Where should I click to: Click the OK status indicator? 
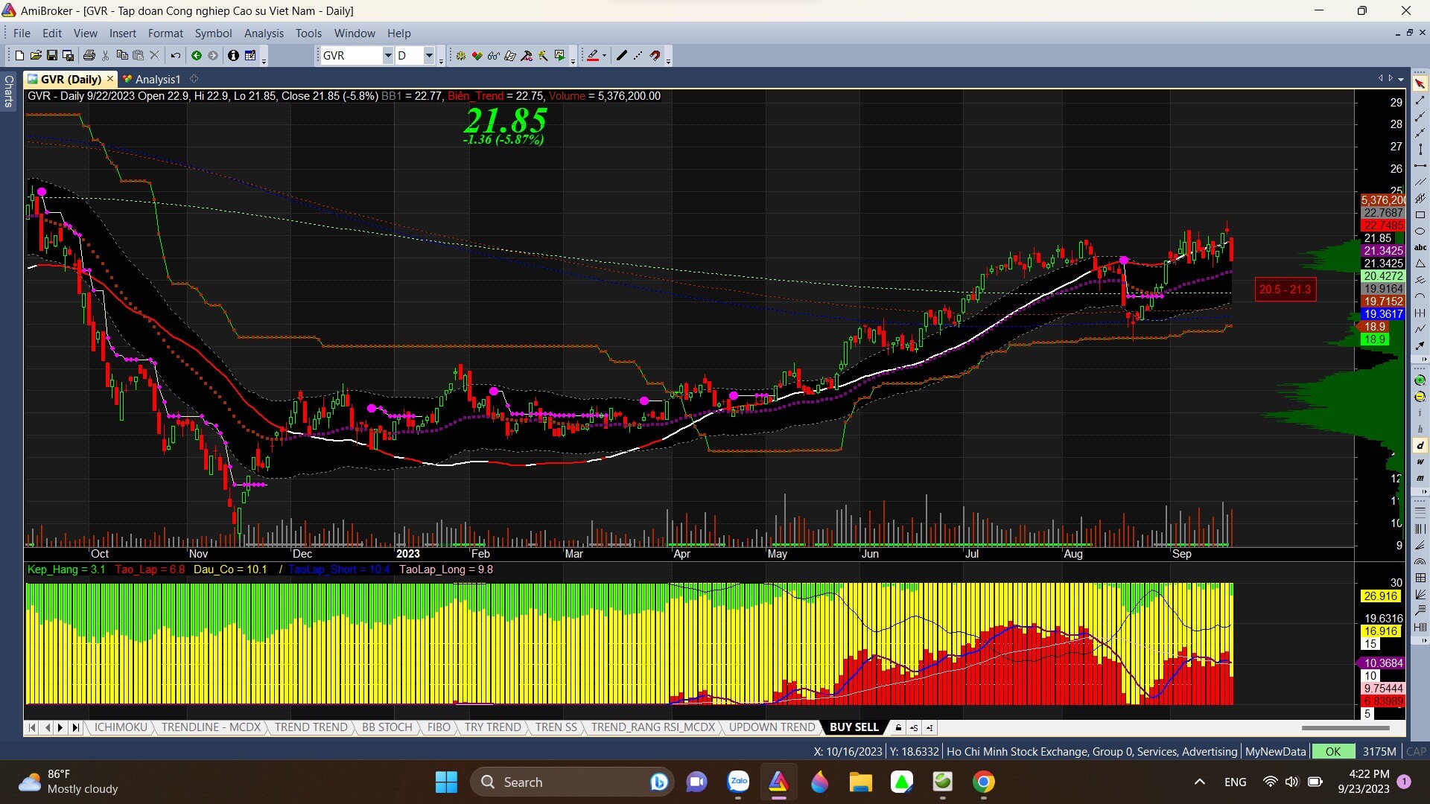(x=1332, y=752)
